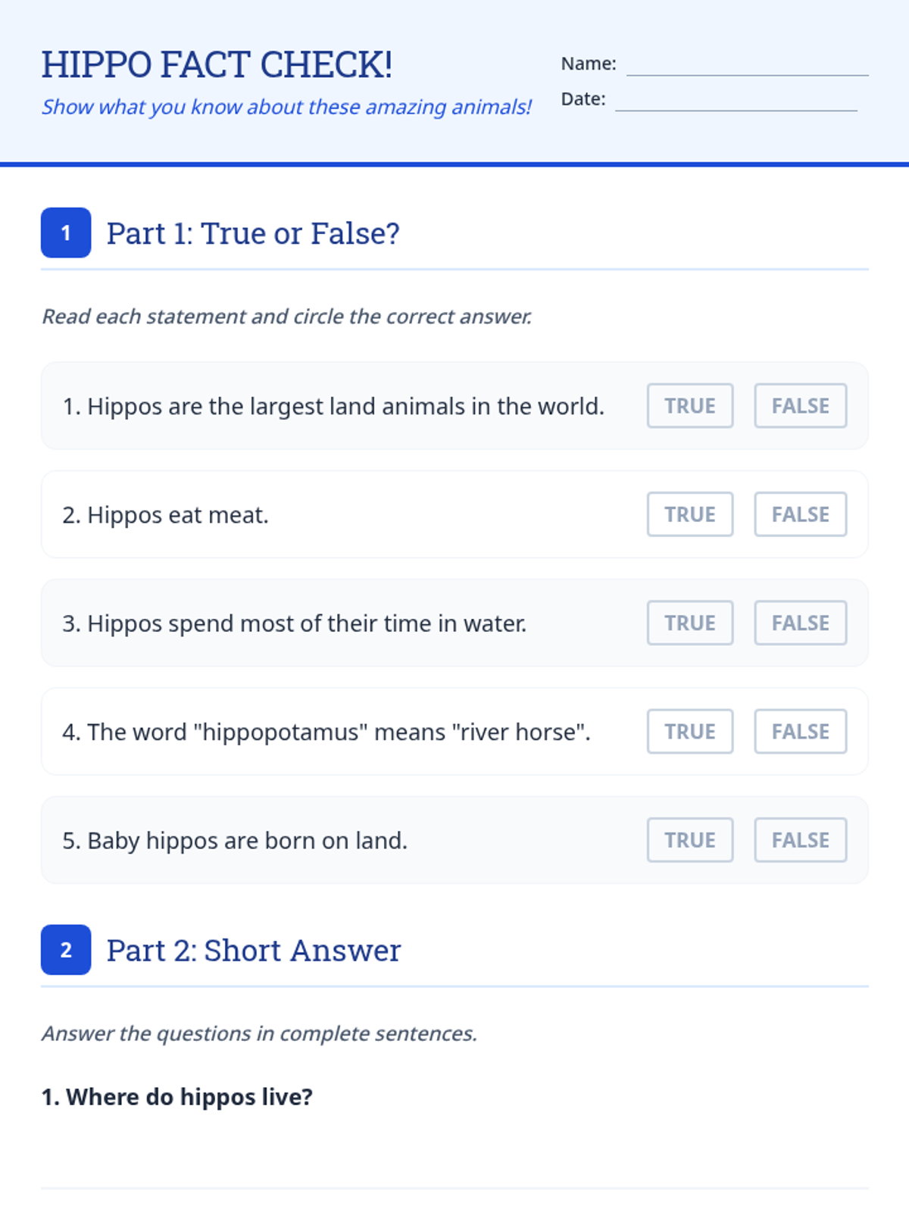Click the blue number 1 section badge

point(66,233)
